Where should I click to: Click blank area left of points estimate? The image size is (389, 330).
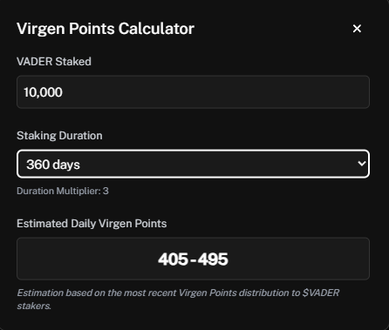(87, 259)
